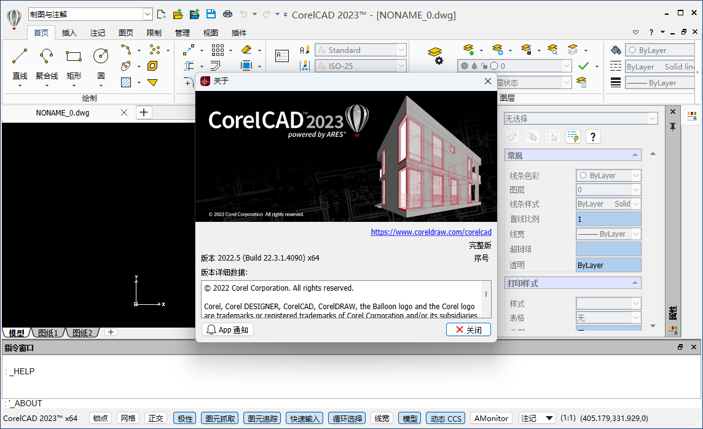Click the 超链结 field in properties
703x429 pixels.
click(608, 249)
